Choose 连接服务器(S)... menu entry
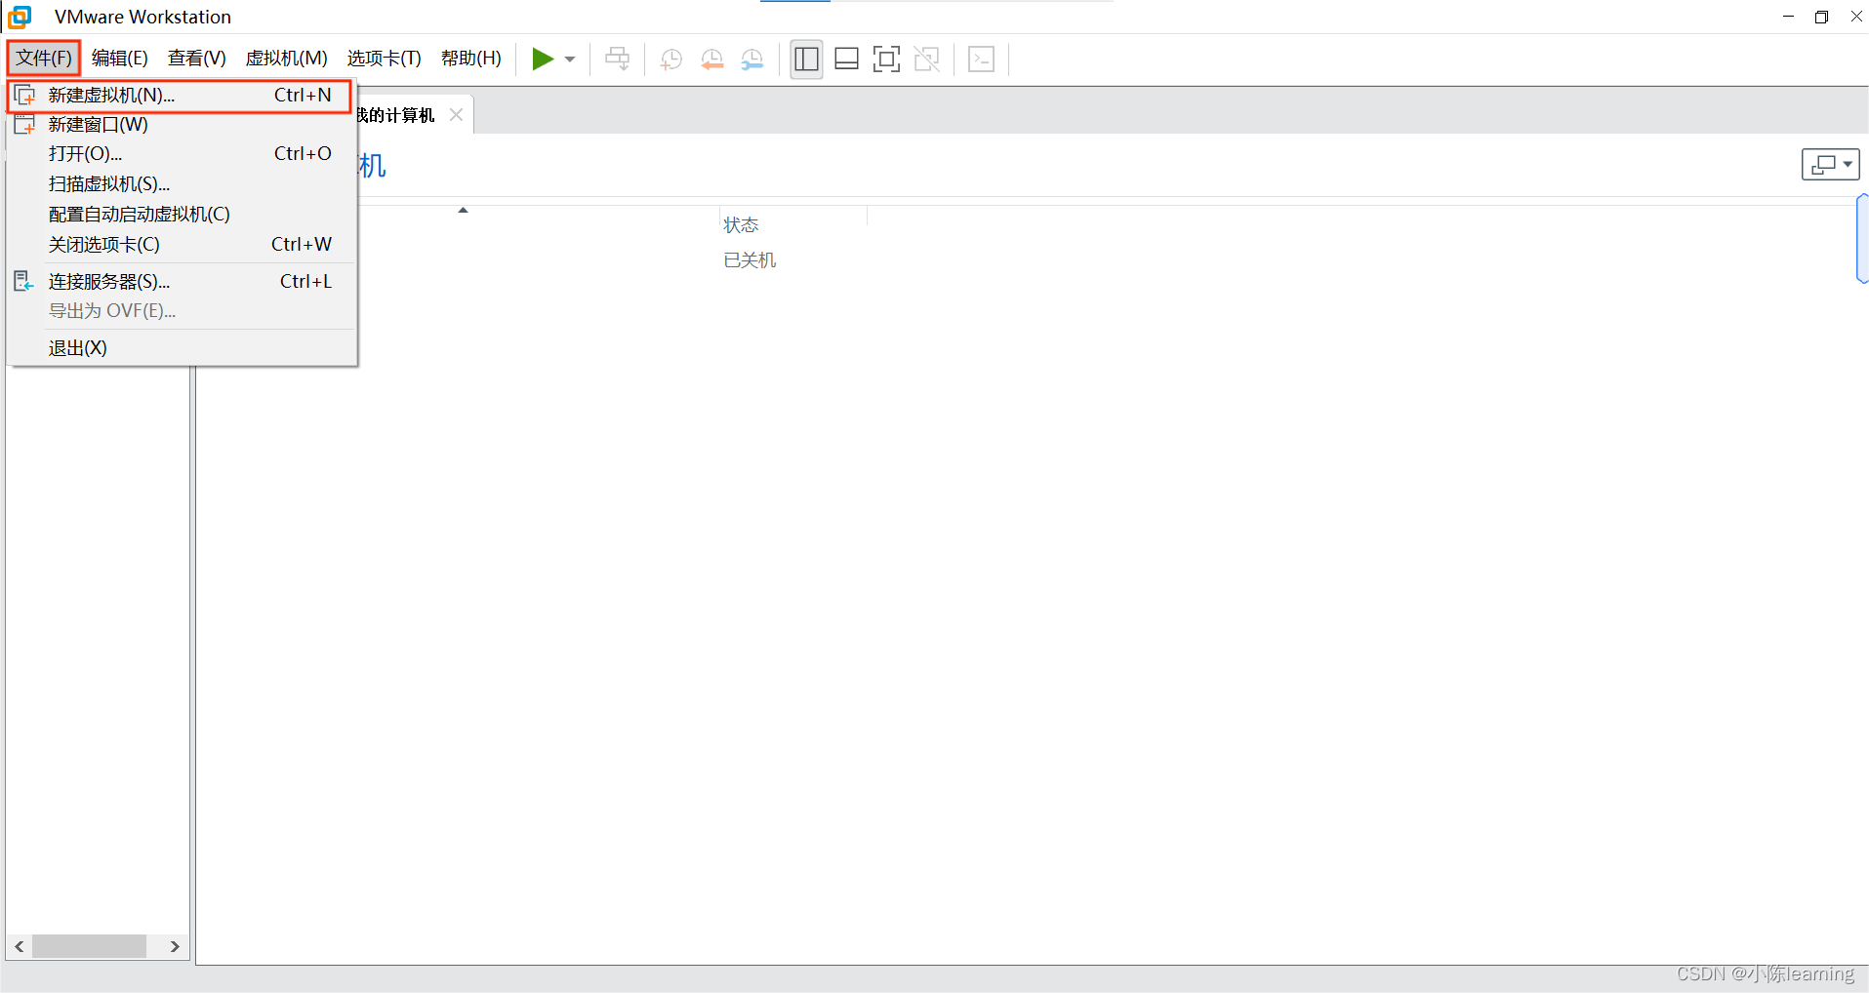1869x993 pixels. (180, 282)
